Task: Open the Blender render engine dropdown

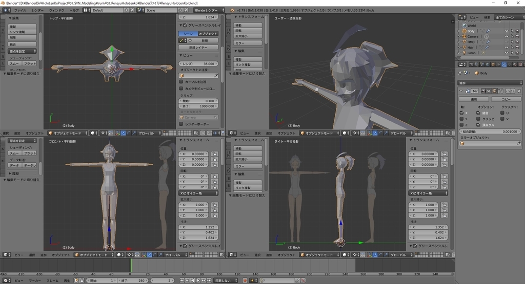Action: [x=209, y=10]
